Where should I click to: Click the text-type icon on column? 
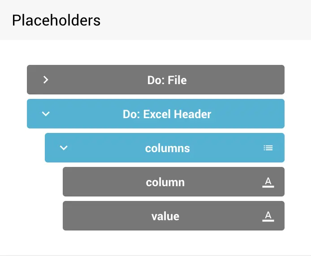[268, 182]
